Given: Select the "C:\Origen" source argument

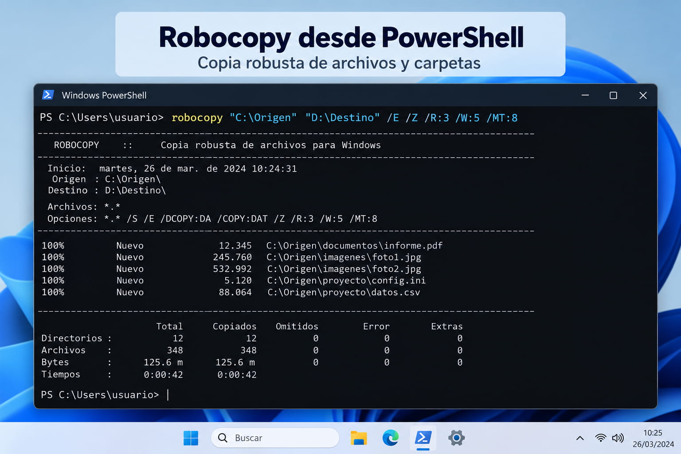Looking at the screenshot, I should point(263,118).
